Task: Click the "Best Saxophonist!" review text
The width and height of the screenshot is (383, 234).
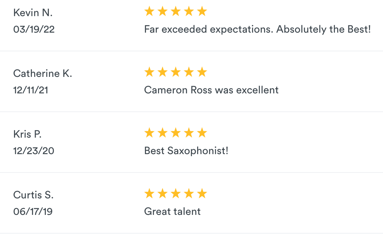Action: pos(186,151)
